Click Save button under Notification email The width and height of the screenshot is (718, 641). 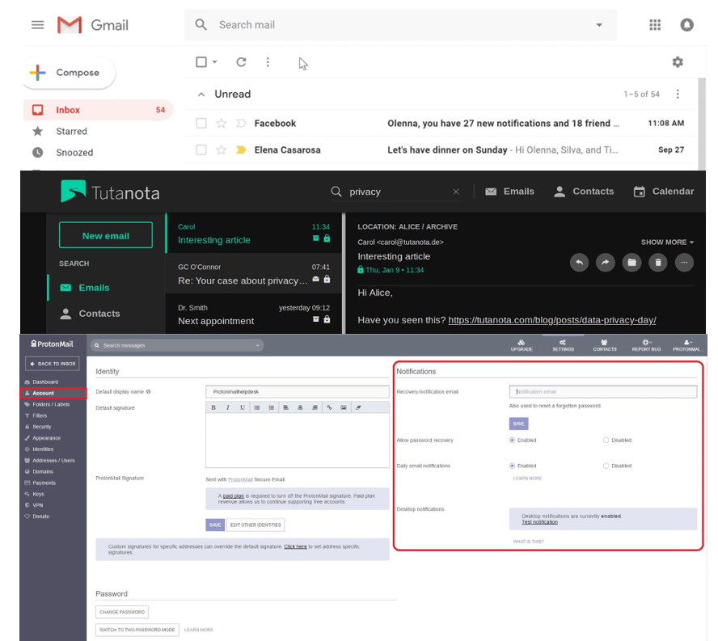click(x=518, y=424)
